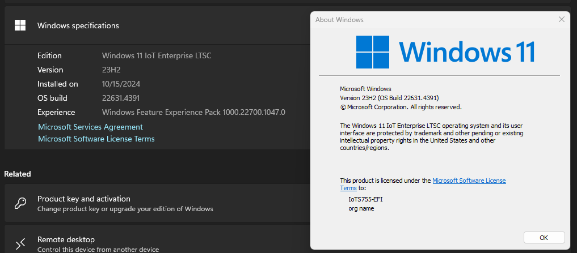Click the Installed on label

pos(57,84)
